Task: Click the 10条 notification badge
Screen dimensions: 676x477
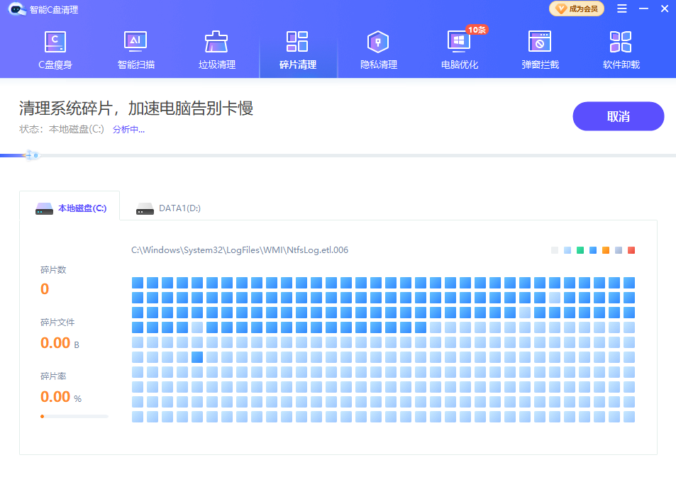Action: coord(477,30)
